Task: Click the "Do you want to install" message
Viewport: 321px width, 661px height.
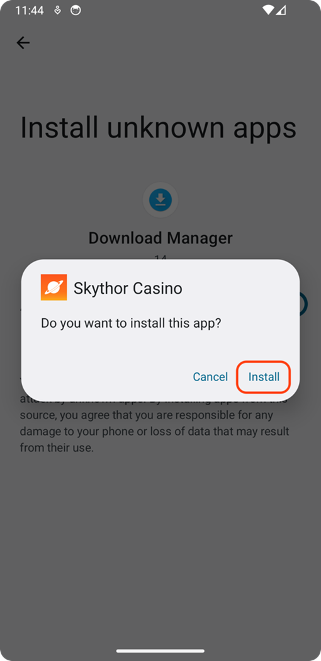Action: pyautogui.click(x=131, y=324)
